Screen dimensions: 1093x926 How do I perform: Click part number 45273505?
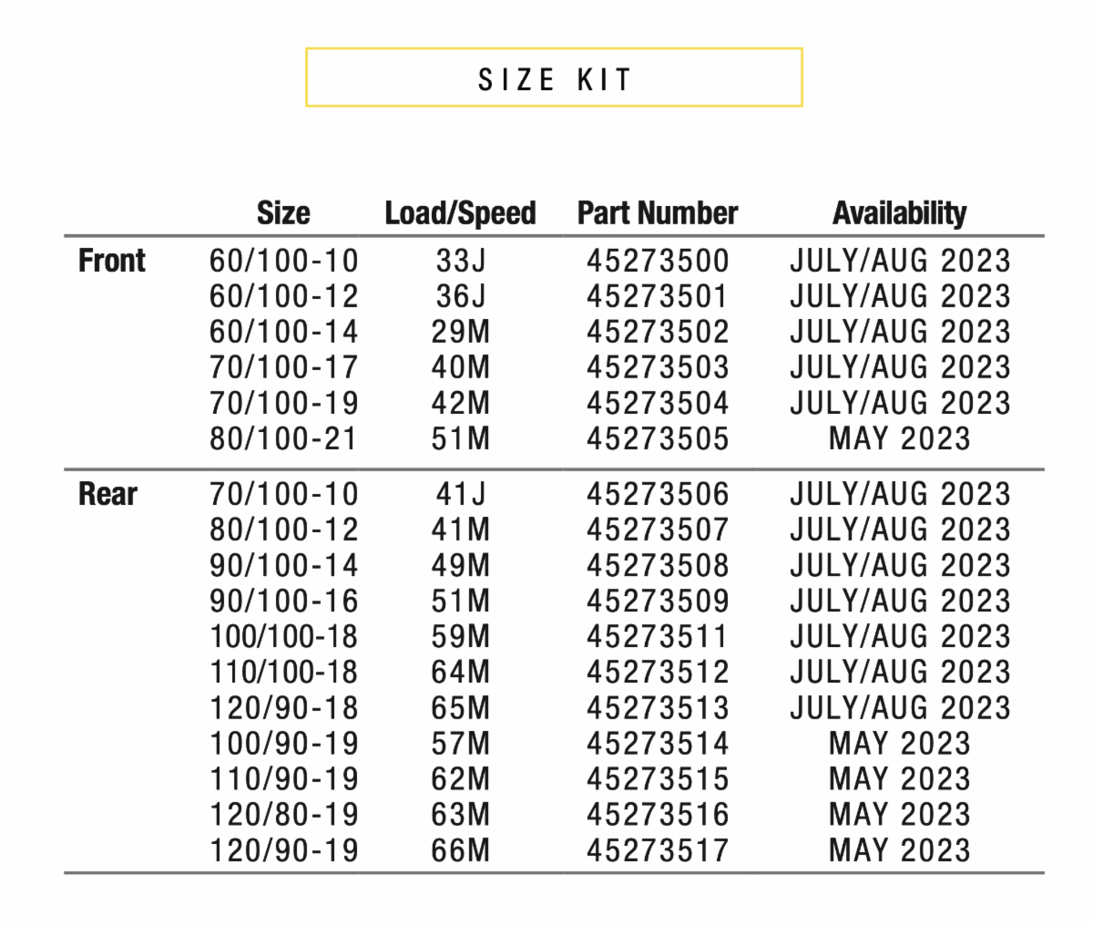[658, 439]
